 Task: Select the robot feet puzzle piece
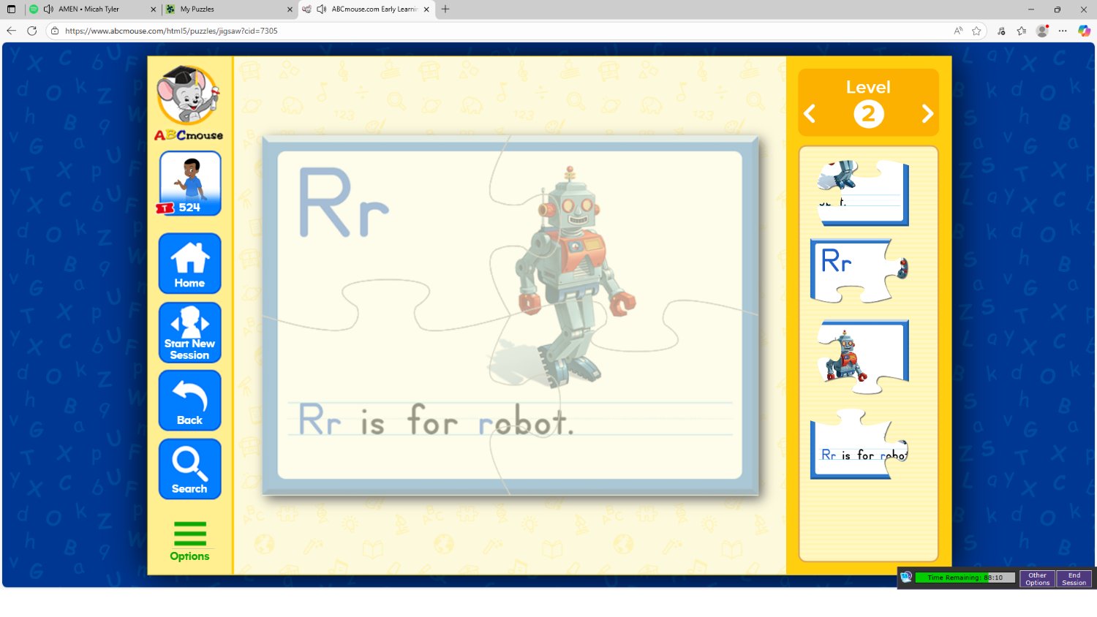click(x=863, y=192)
